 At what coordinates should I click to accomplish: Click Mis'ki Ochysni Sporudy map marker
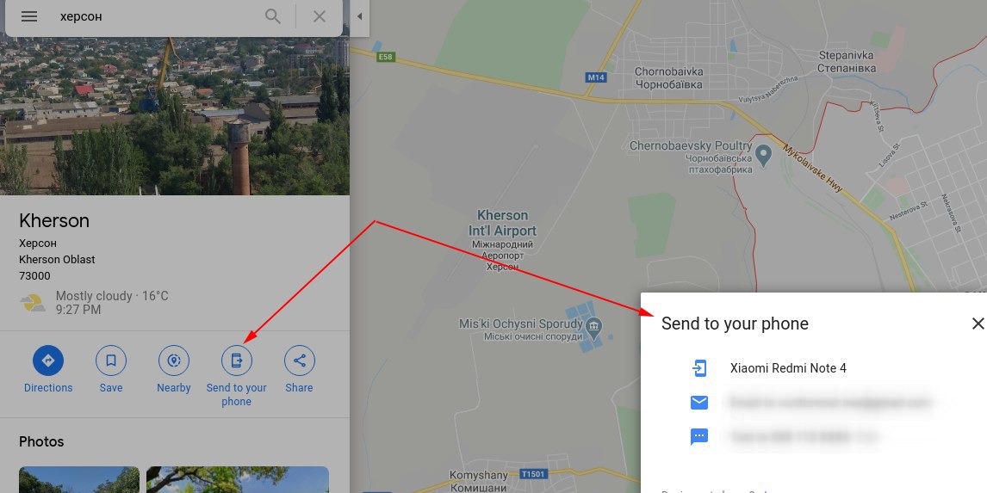point(593,326)
